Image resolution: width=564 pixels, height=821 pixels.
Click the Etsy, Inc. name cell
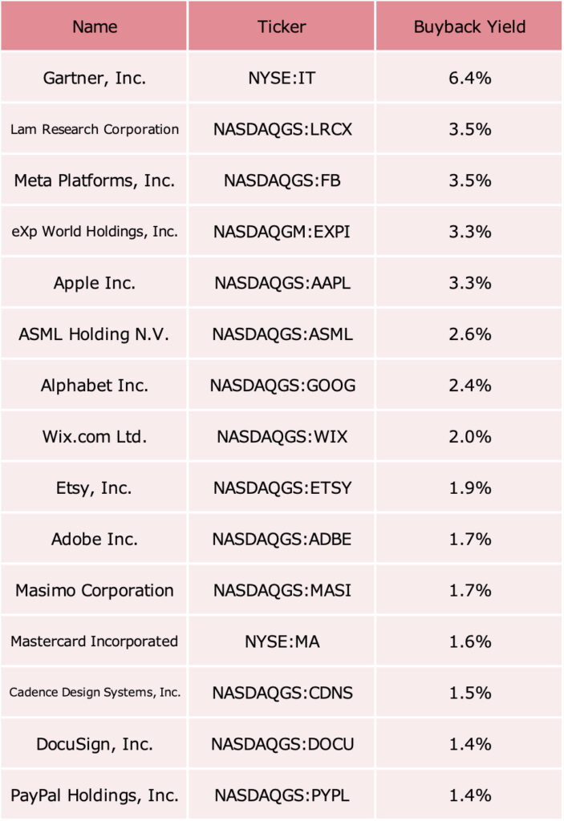point(94,488)
